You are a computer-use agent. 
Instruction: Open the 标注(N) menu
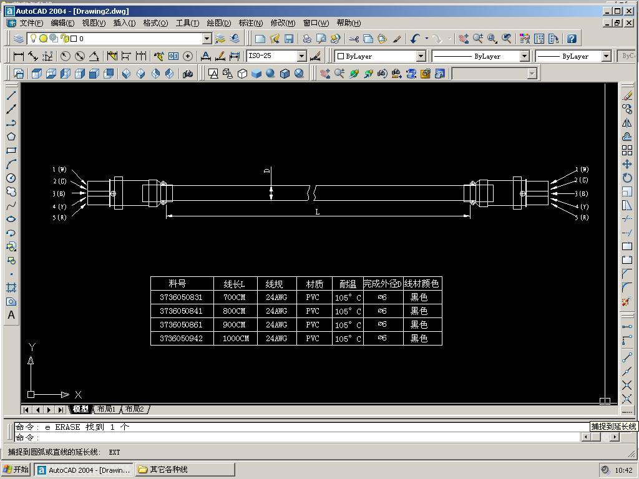pyautogui.click(x=251, y=23)
